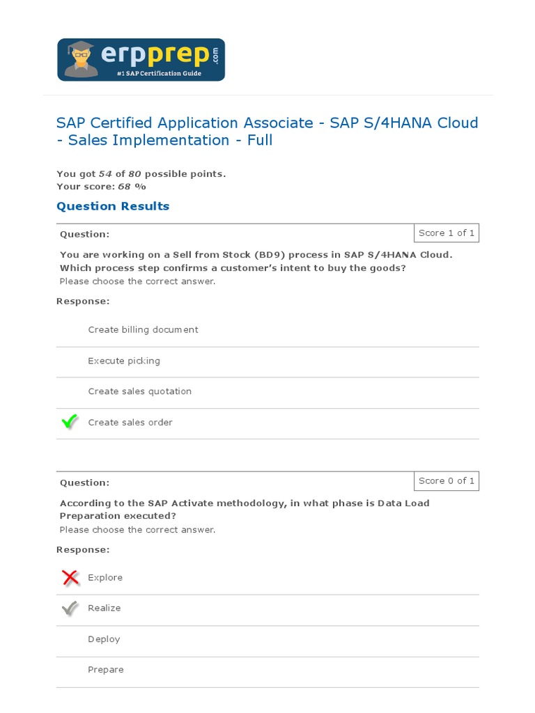The width and height of the screenshot is (535, 713).
Task: Click the Score 1 of 1 box
Action: [446, 233]
